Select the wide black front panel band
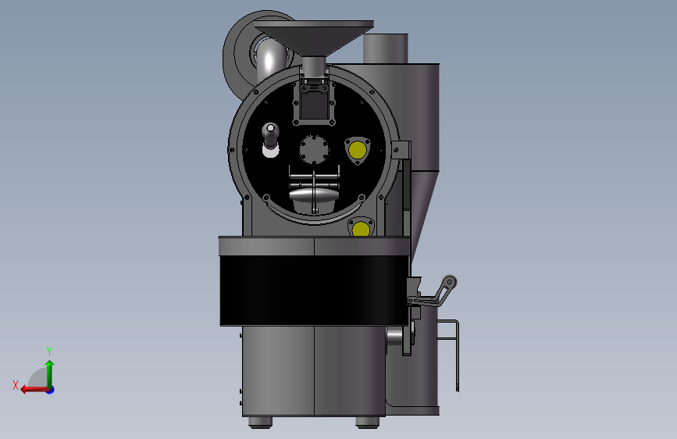This screenshot has width=677, height=439. click(x=315, y=291)
